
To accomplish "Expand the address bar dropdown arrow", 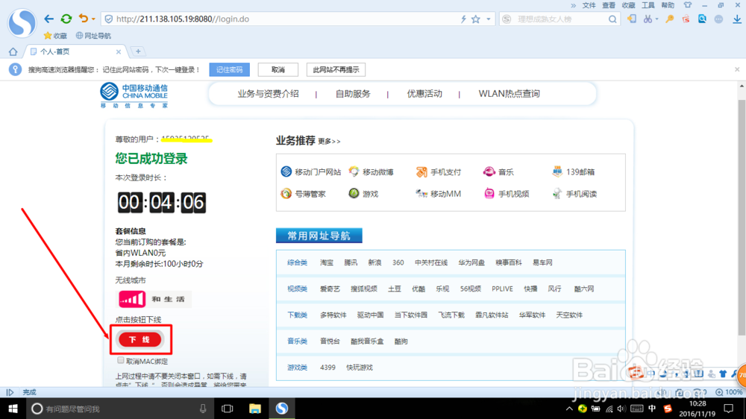I will pyautogui.click(x=488, y=19).
